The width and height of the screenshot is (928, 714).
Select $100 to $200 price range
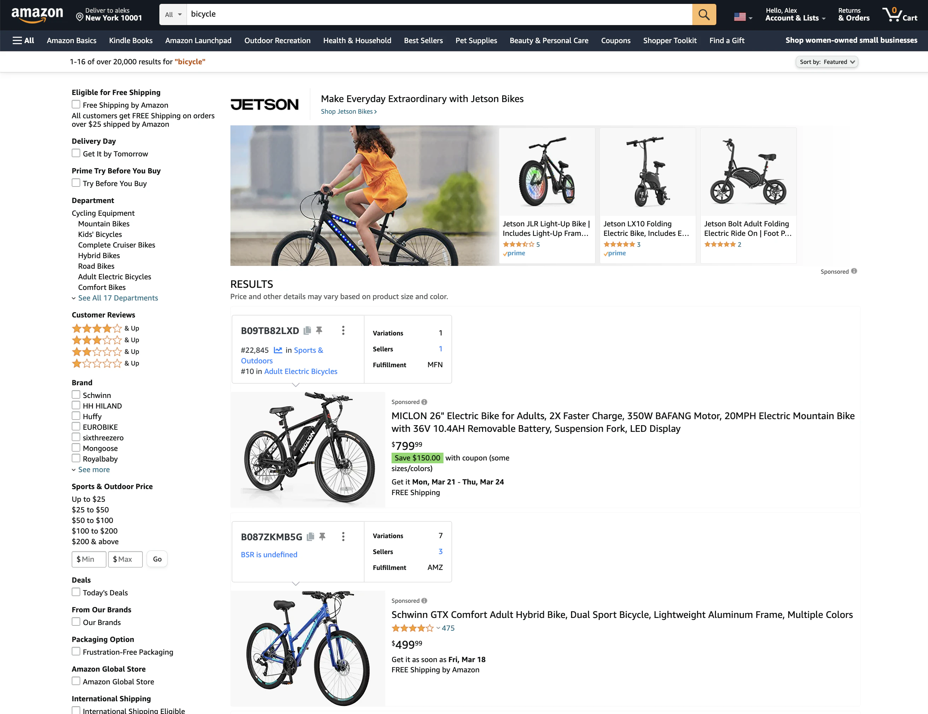click(x=95, y=531)
